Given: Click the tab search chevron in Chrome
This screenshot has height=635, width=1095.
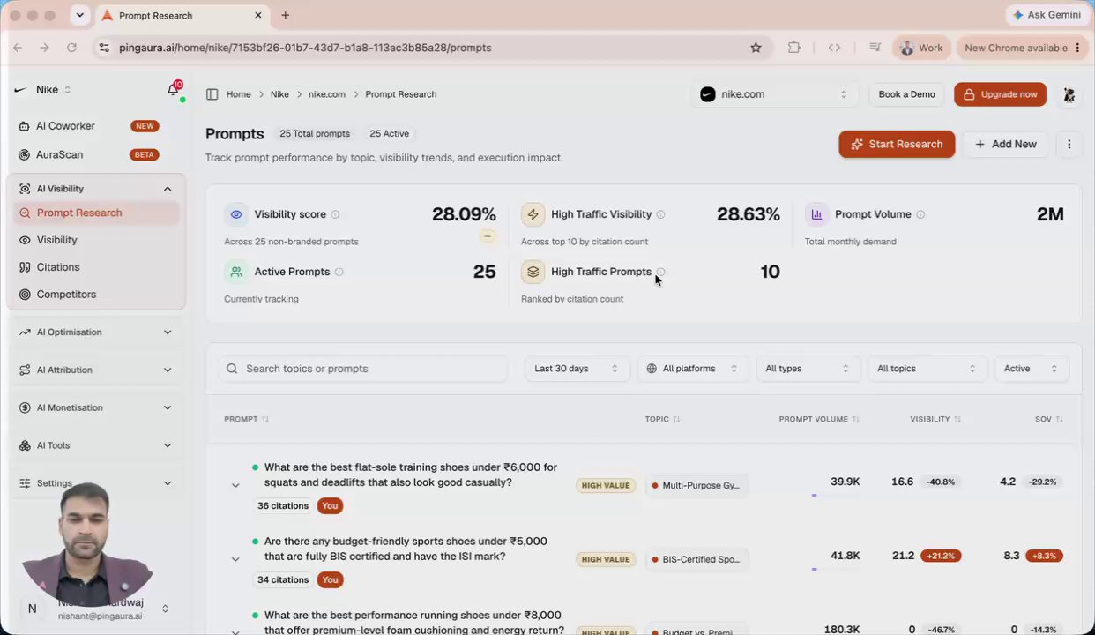Looking at the screenshot, I should (80, 15).
